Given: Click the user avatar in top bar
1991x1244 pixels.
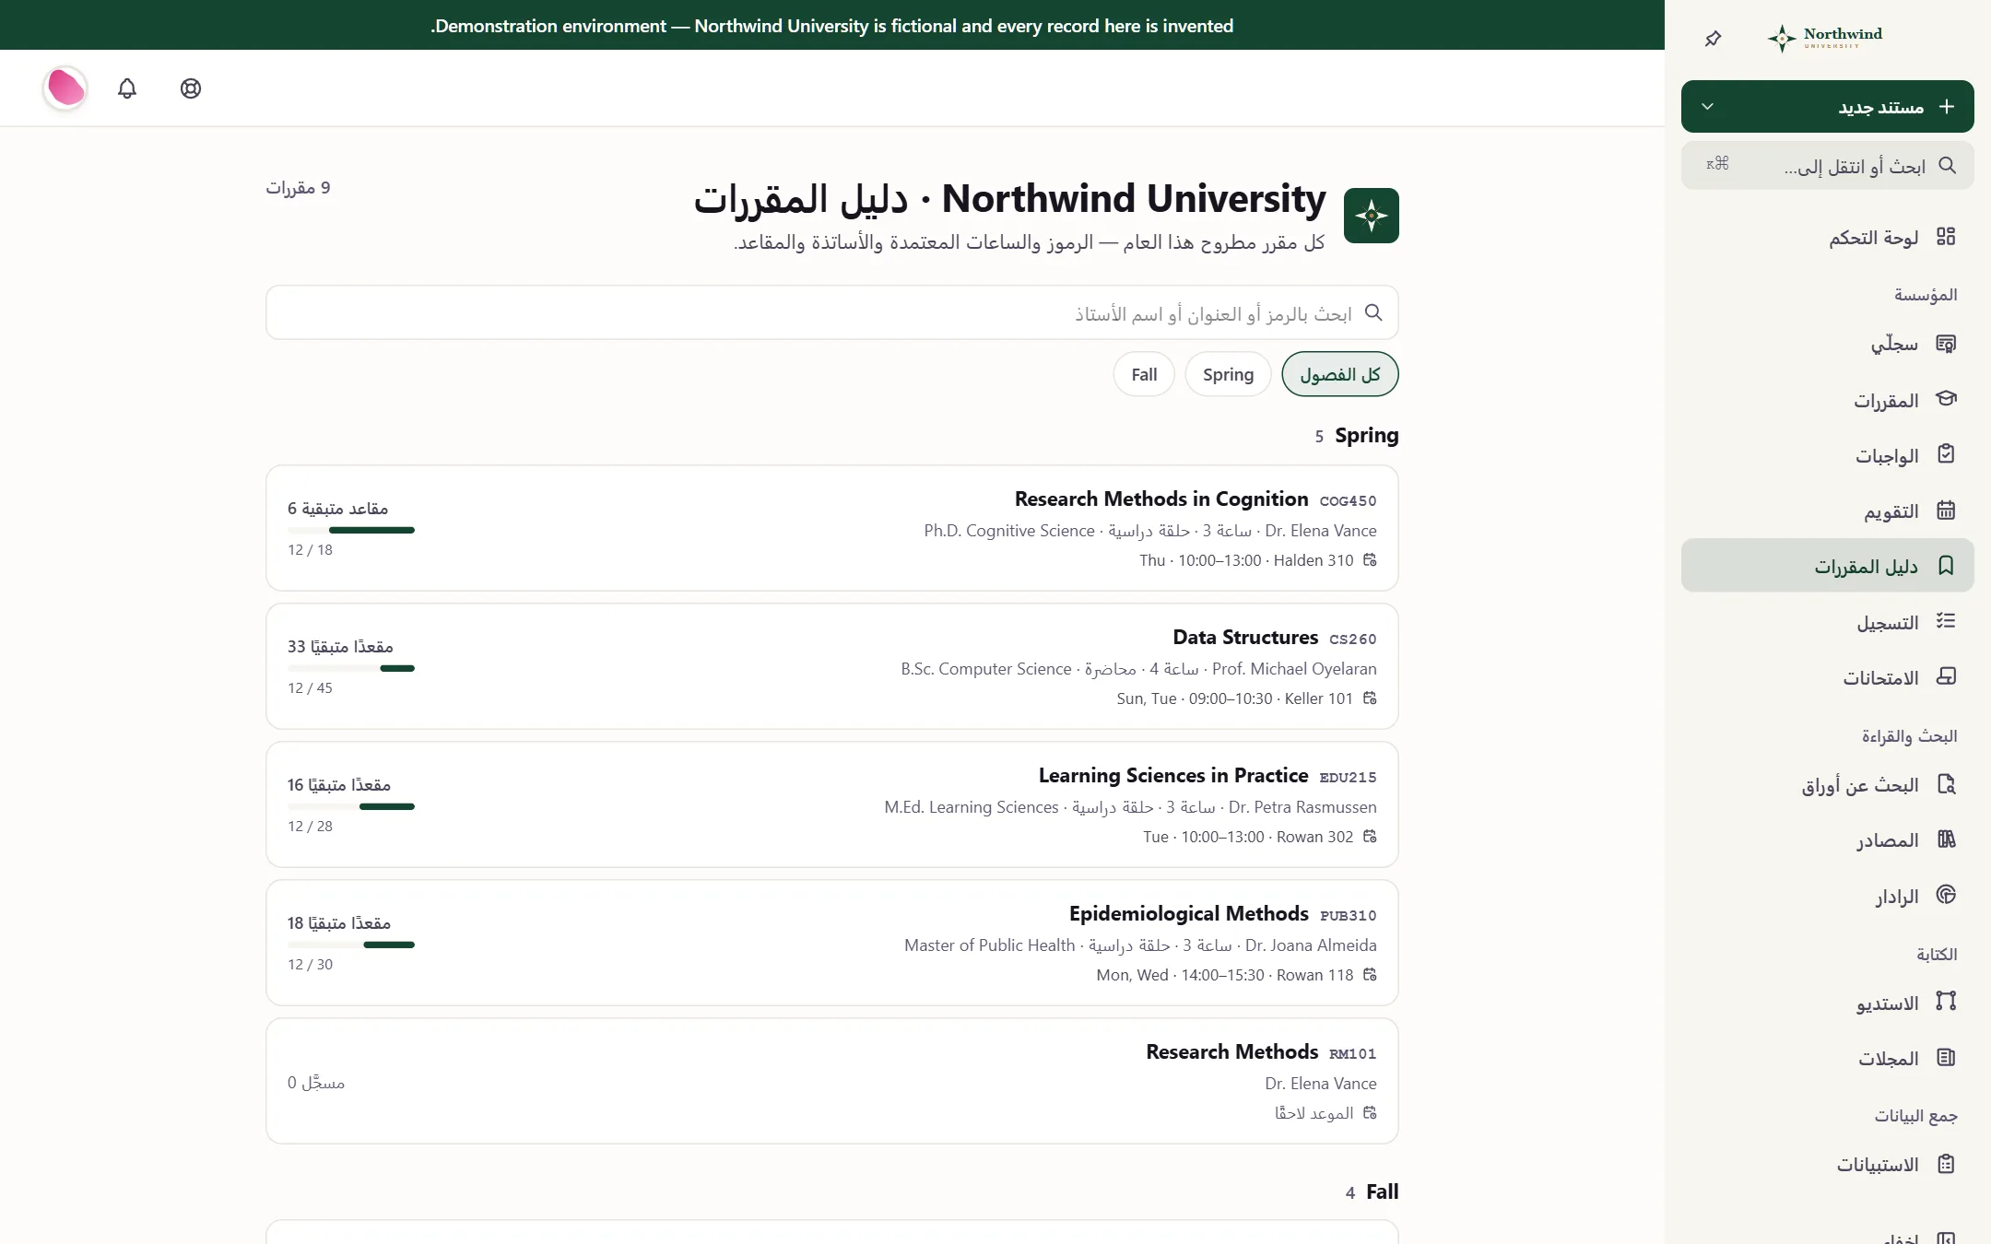Looking at the screenshot, I should tap(65, 88).
